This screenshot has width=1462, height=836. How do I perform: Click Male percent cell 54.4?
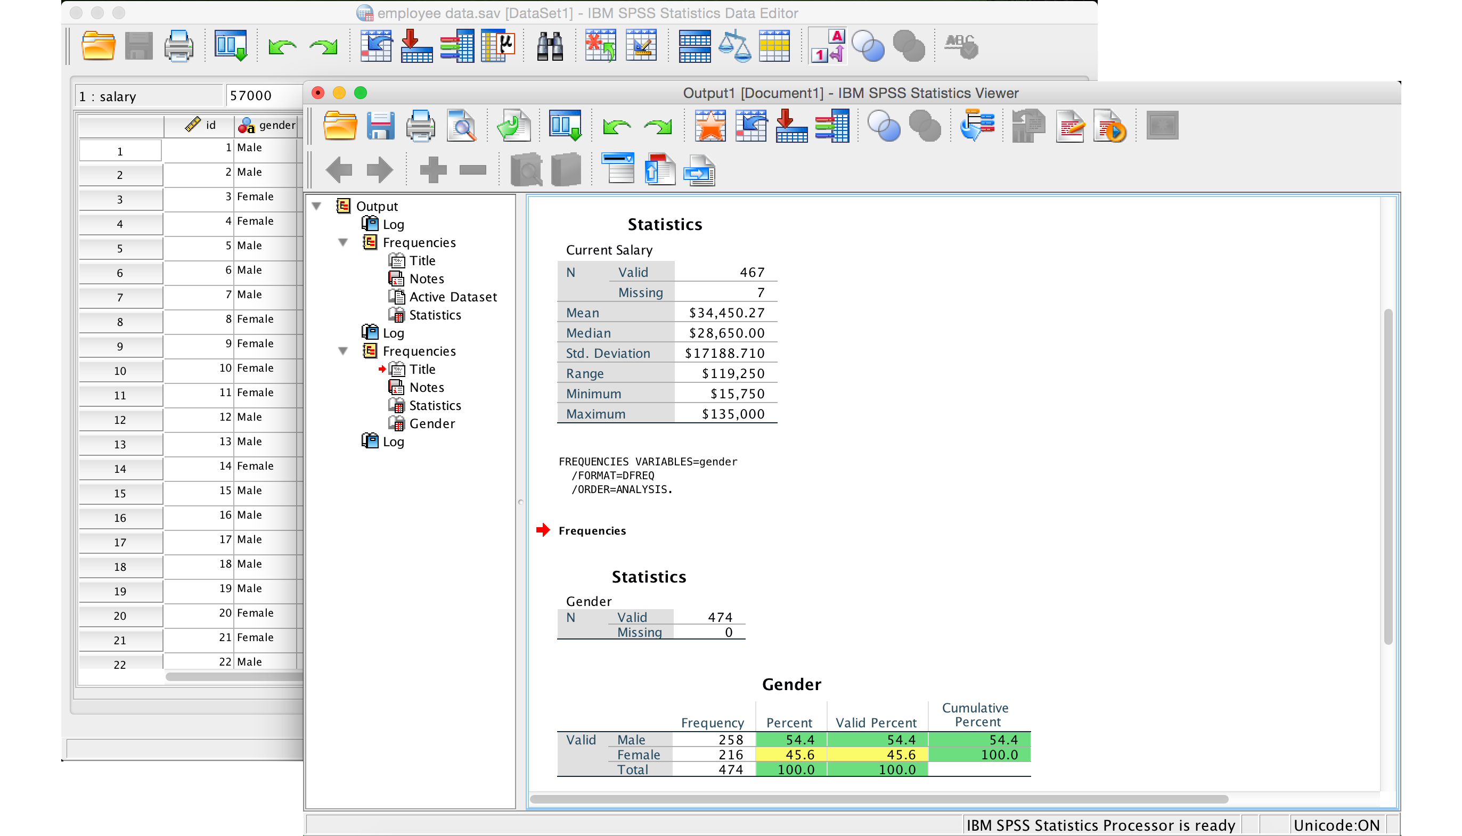[791, 740]
